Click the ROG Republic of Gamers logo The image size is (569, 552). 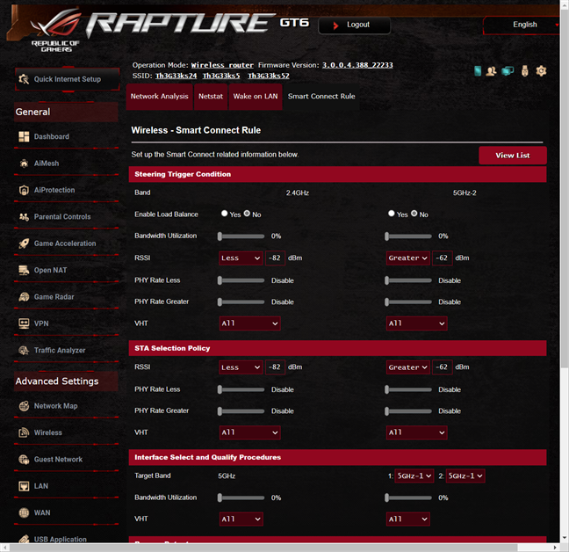pyautogui.click(x=55, y=31)
